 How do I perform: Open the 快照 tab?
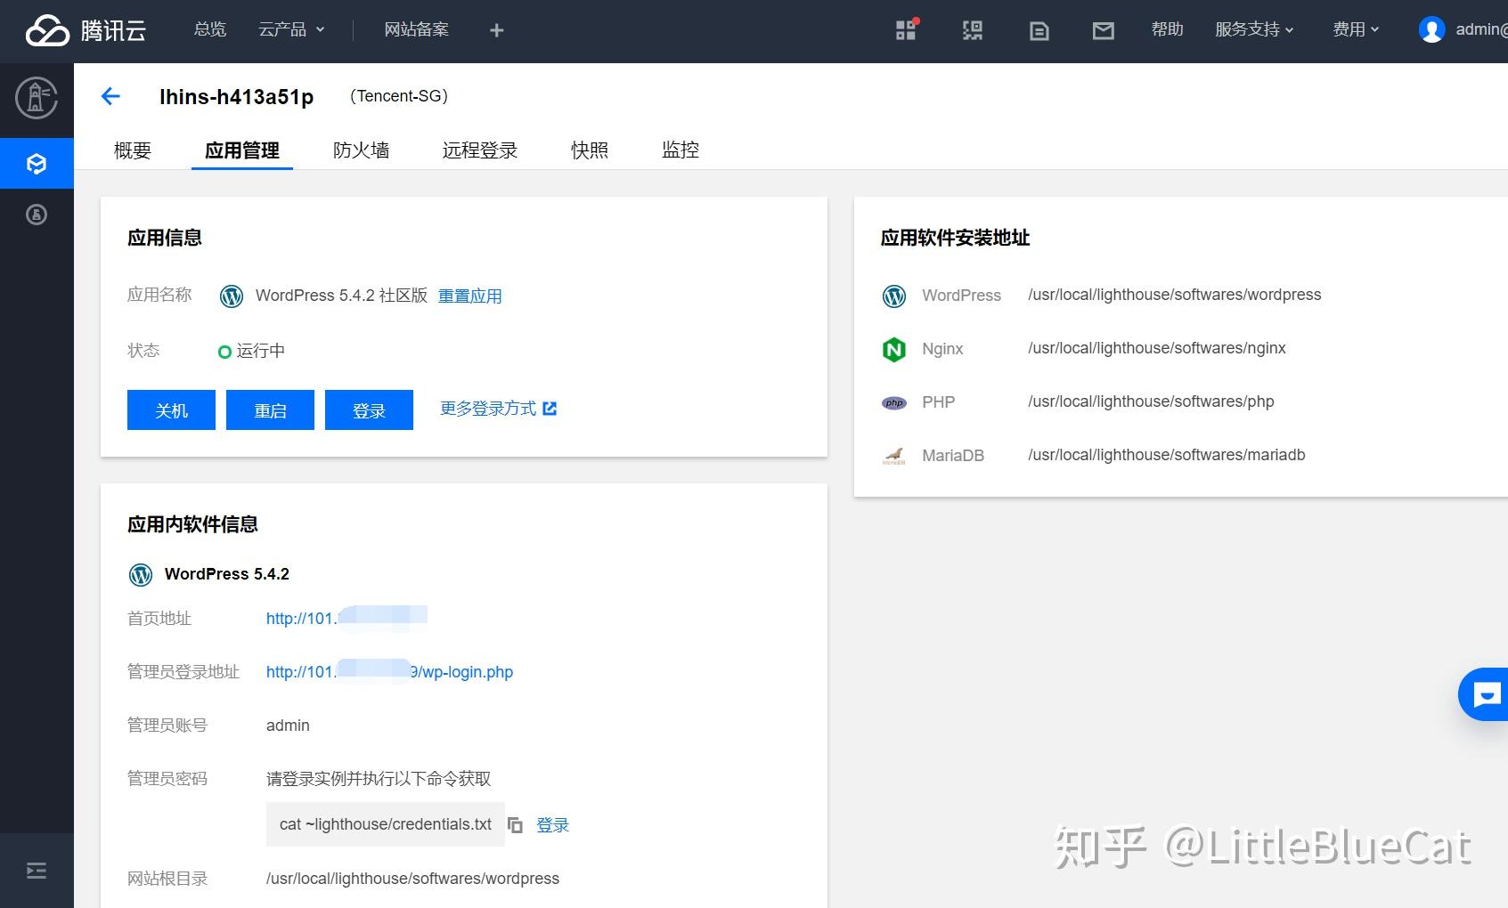[589, 150]
